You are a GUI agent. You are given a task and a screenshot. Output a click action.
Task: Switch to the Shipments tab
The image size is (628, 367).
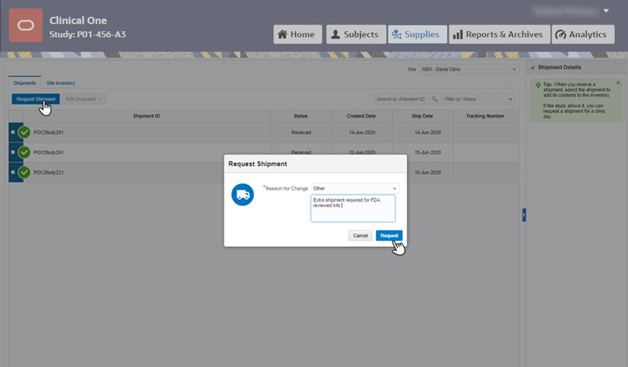tap(24, 83)
